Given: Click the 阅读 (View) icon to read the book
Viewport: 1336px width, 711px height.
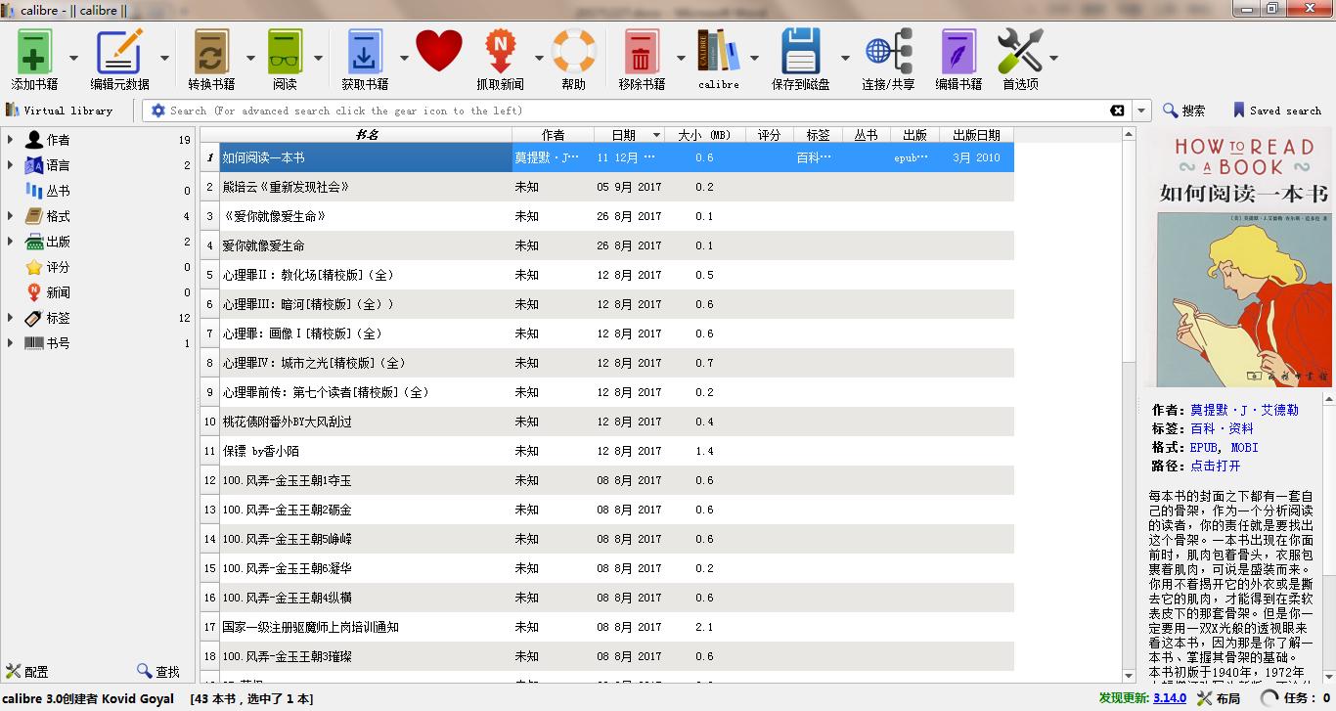Looking at the screenshot, I should (x=284, y=49).
